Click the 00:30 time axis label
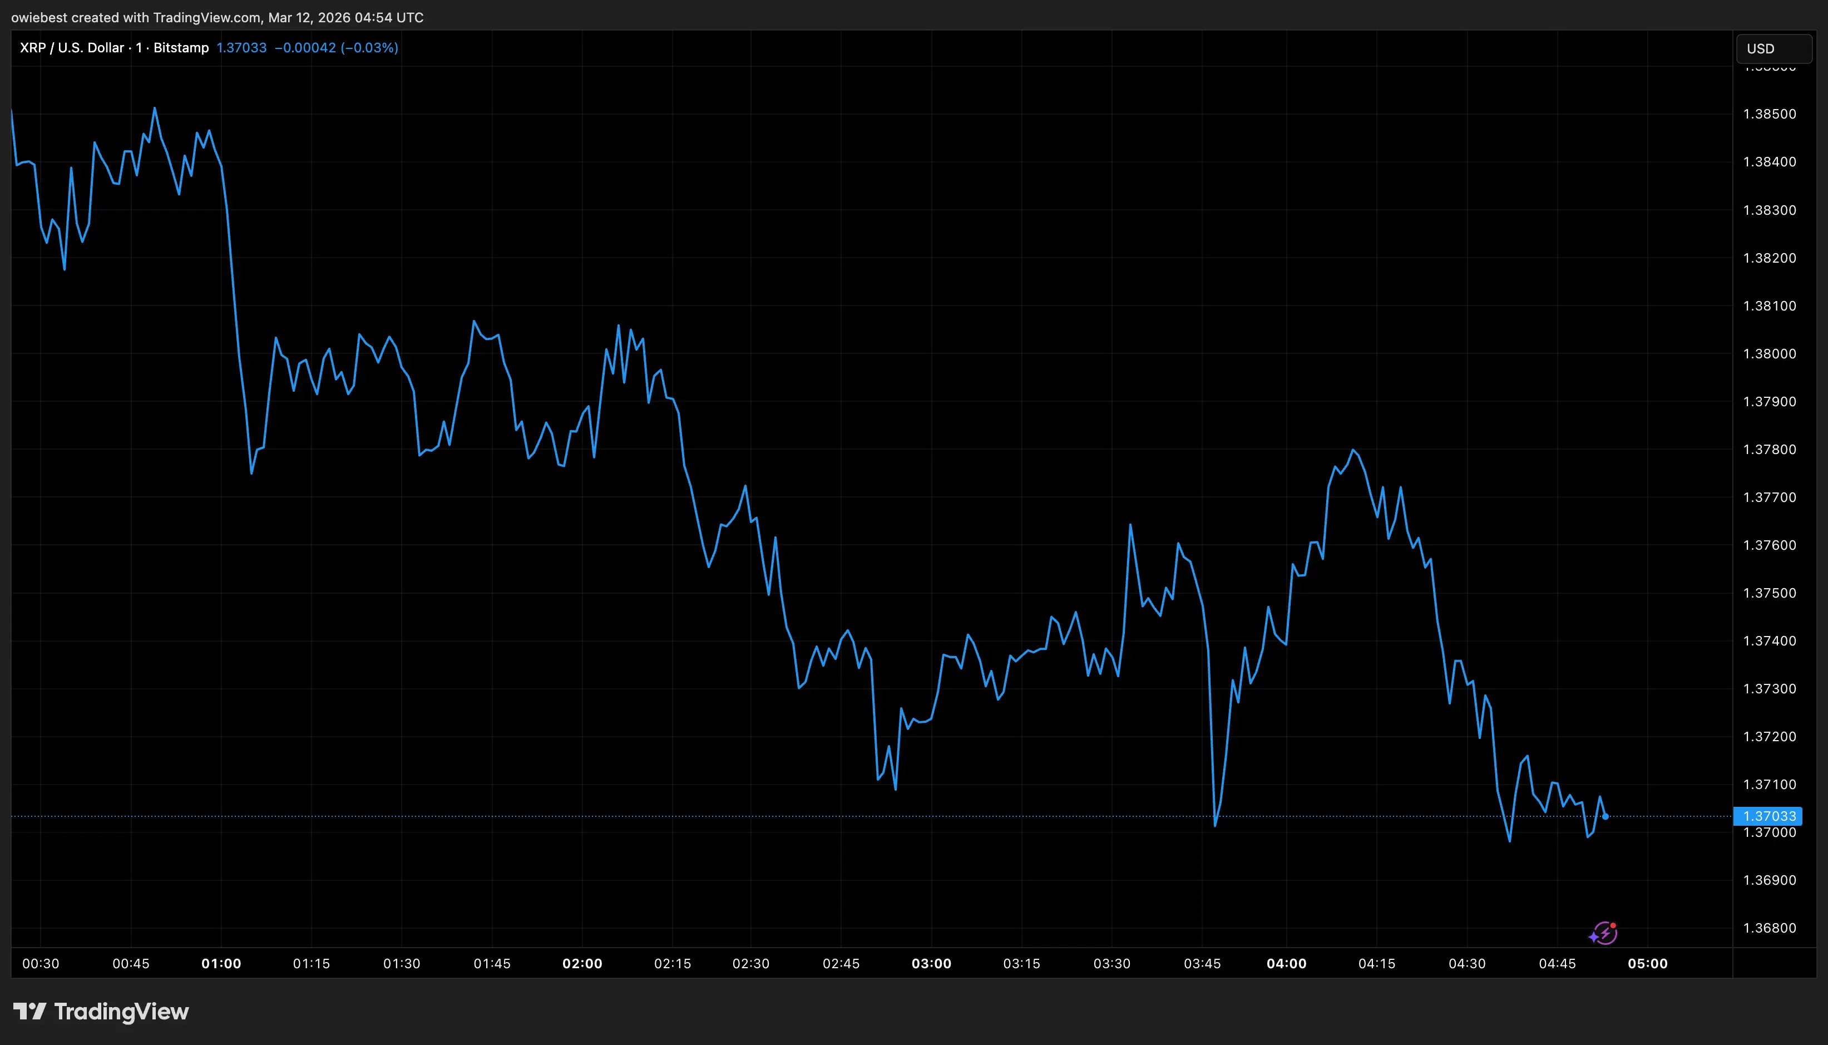This screenshot has width=1828, height=1045. click(x=41, y=964)
